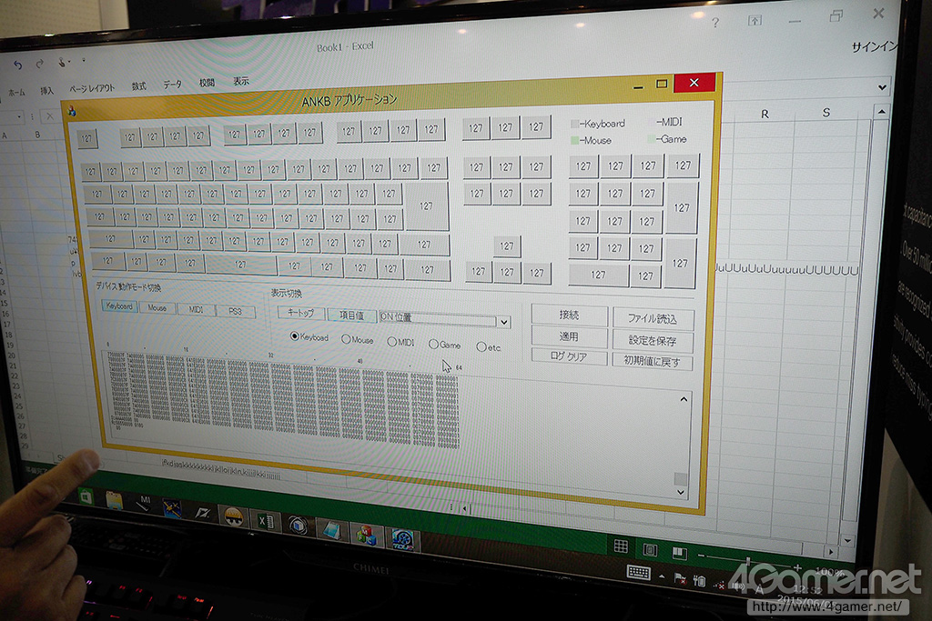Click the film reel taskbar icon
Screen dimensions: 932x621
pos(402,540)
